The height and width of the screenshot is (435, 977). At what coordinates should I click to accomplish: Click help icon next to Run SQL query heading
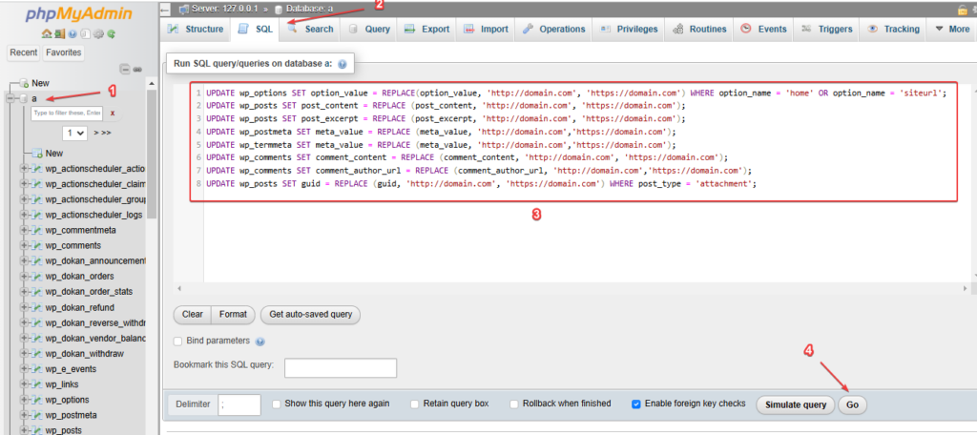tap(343, 64)
